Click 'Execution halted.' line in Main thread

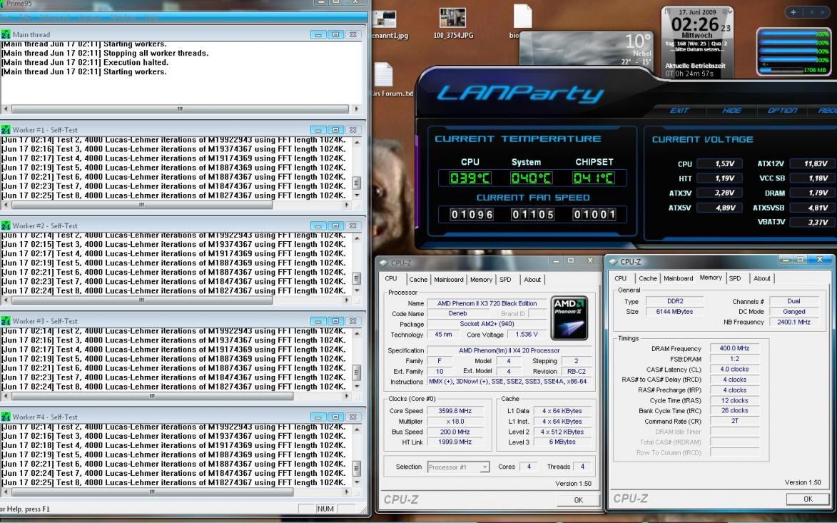pyautogui.click(x=85, y=63)
